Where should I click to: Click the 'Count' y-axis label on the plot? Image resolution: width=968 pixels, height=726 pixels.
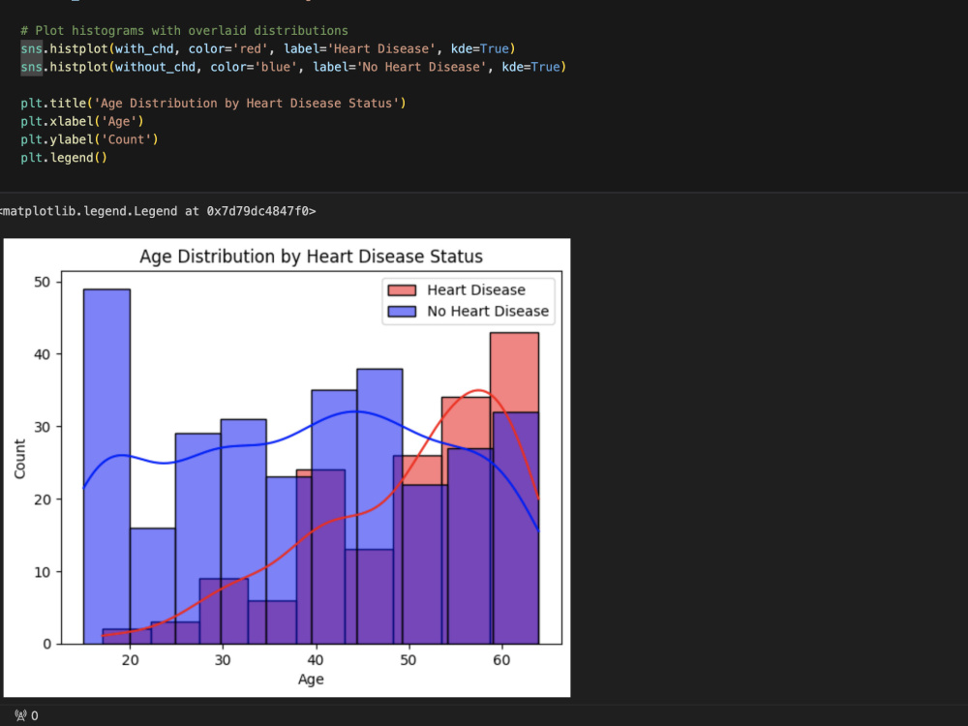[19, 459]
